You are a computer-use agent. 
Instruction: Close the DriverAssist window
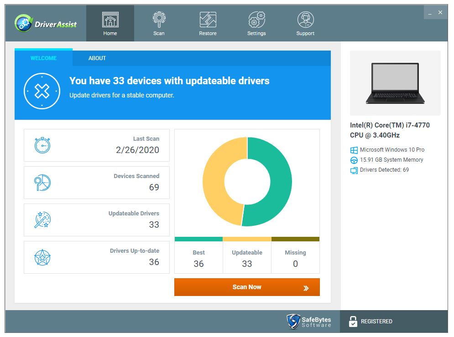[x=440, y=12]
